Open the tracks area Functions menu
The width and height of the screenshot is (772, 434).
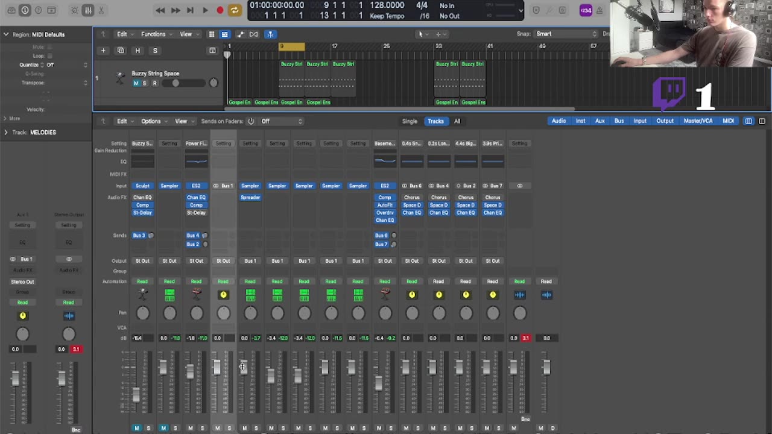pos(156,34)
